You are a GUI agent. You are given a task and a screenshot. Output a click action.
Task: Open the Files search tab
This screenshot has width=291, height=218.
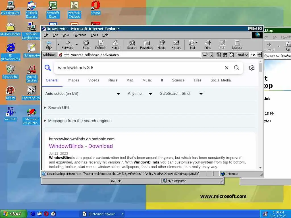198,80
